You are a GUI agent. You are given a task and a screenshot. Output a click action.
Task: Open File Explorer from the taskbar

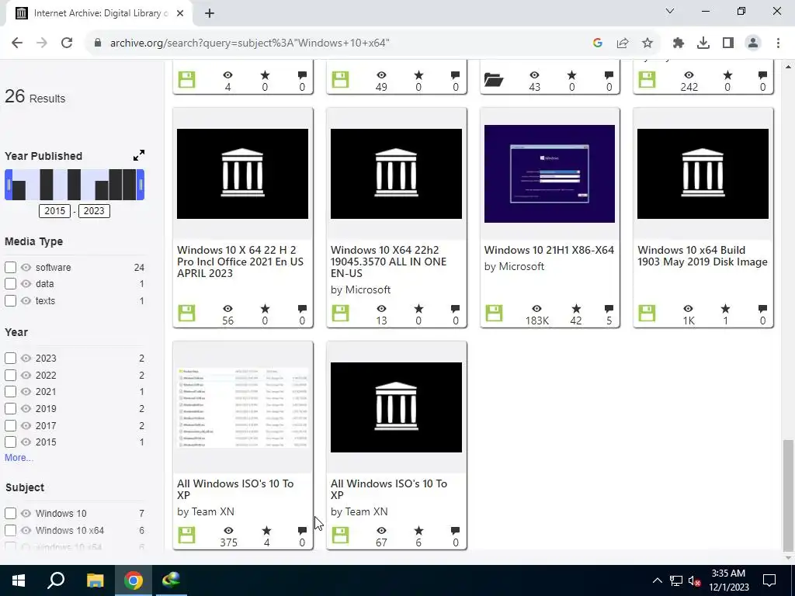click(x=95, y=580)
